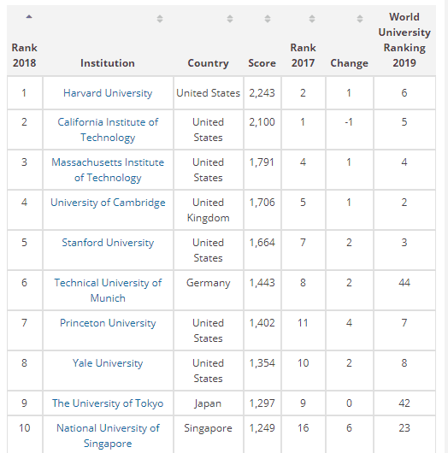The width and height of the screenshot is (448, 453).
Task: Follow Stanford University link
Action: 108,243
